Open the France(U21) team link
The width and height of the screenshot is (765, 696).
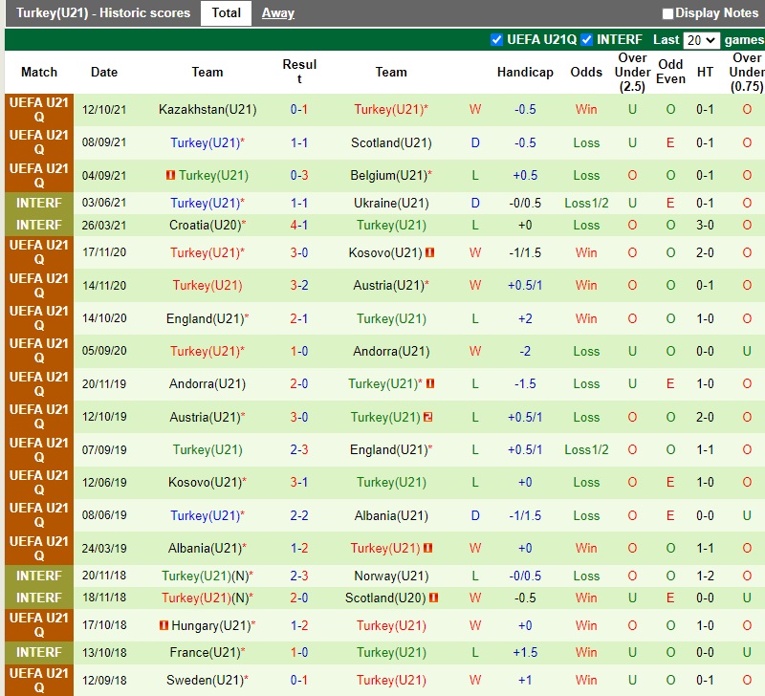[205, 652]
